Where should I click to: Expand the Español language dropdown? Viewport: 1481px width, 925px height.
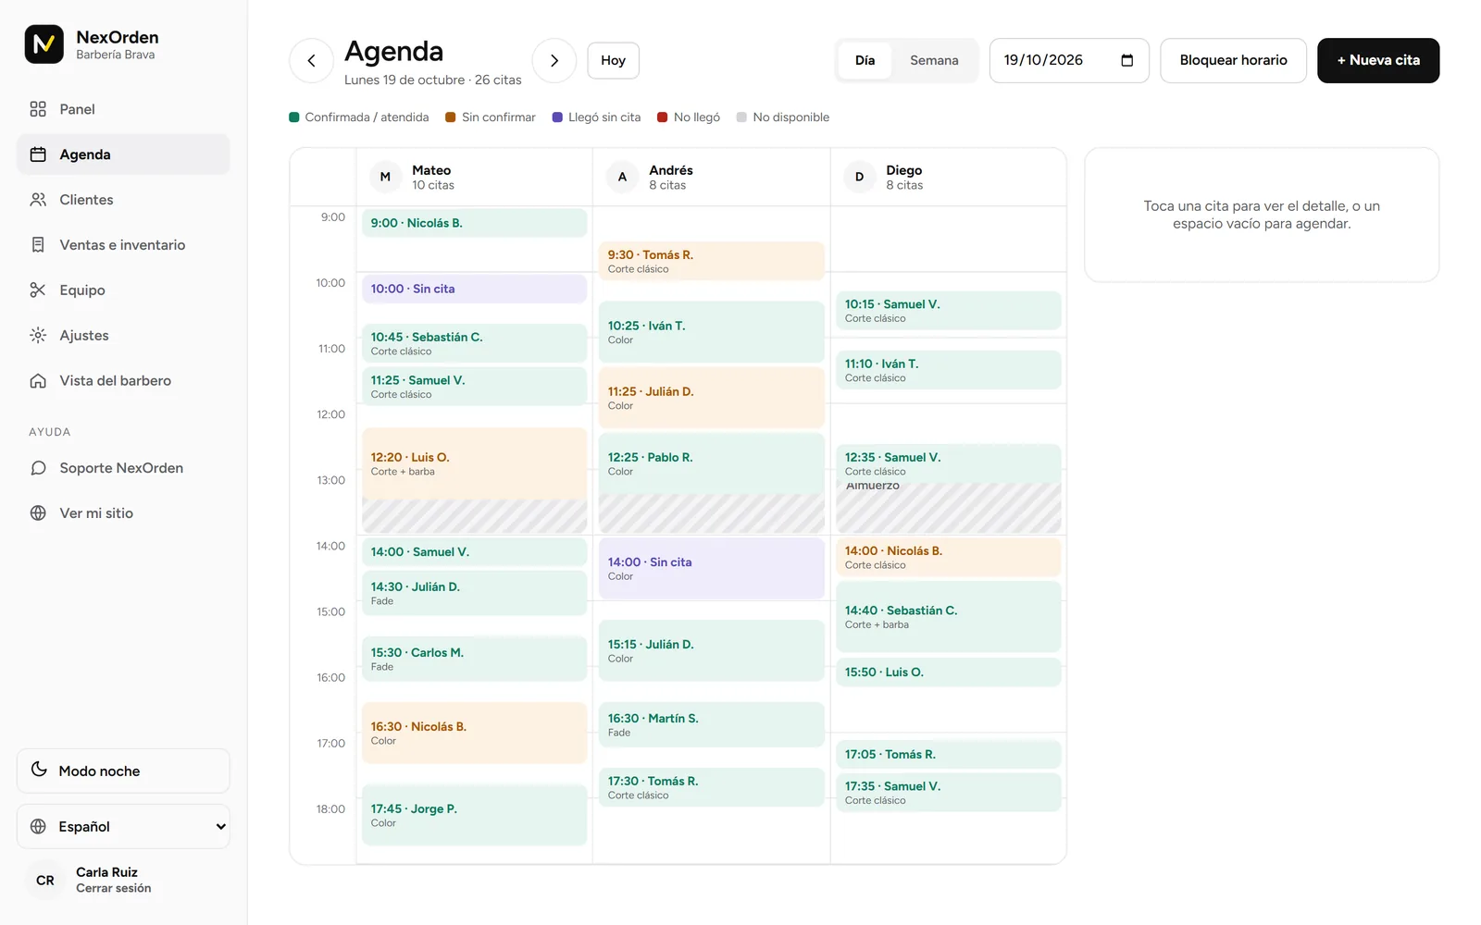coord(123,826)
